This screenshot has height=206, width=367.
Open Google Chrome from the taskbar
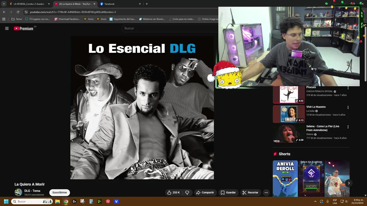click(x=66, y=201)
